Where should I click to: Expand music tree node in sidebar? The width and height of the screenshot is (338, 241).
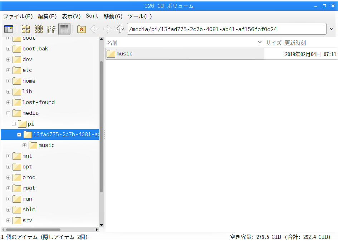[25, 146]
